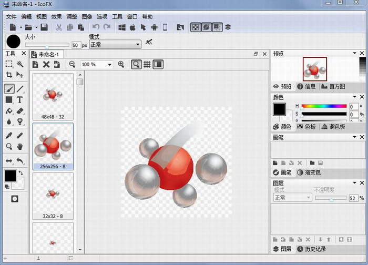
Task: Select the paint bucket fill tool
Action: click(9, 110)
